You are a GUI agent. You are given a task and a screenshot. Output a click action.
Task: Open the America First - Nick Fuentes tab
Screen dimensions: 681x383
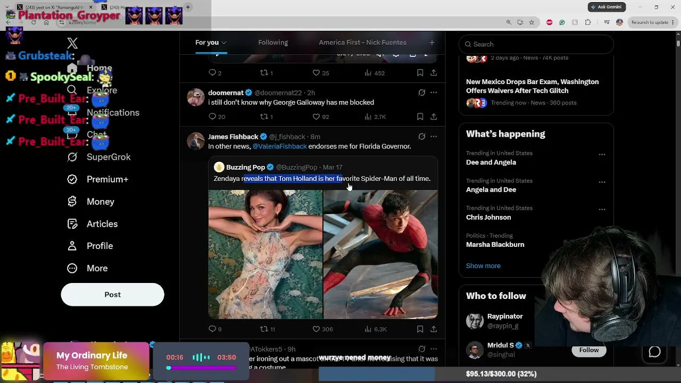point(362,43)
